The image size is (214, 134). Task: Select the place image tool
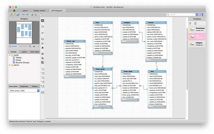coord(42,48)
